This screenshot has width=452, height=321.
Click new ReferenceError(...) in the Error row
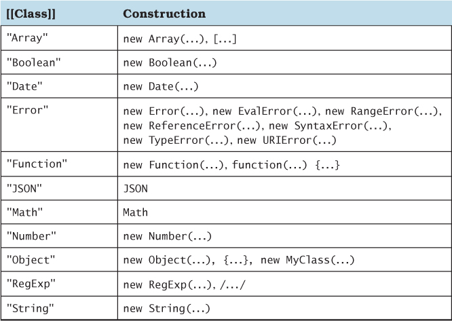click(193, 126)
